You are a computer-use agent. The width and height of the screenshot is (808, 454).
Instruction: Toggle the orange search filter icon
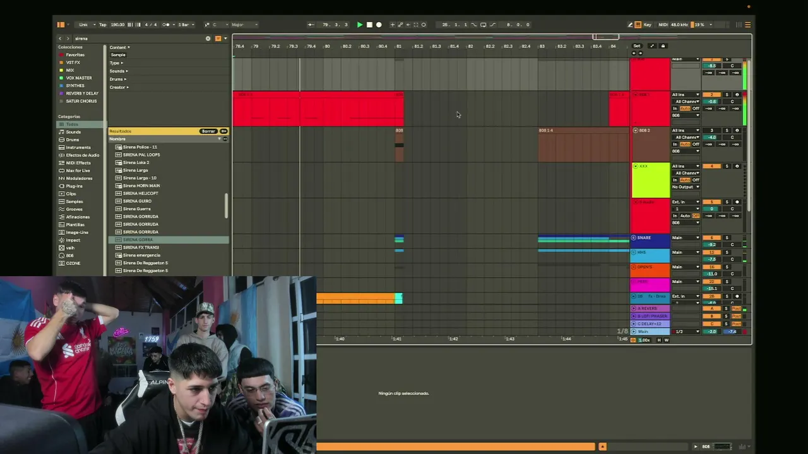(x=218, y=38)
